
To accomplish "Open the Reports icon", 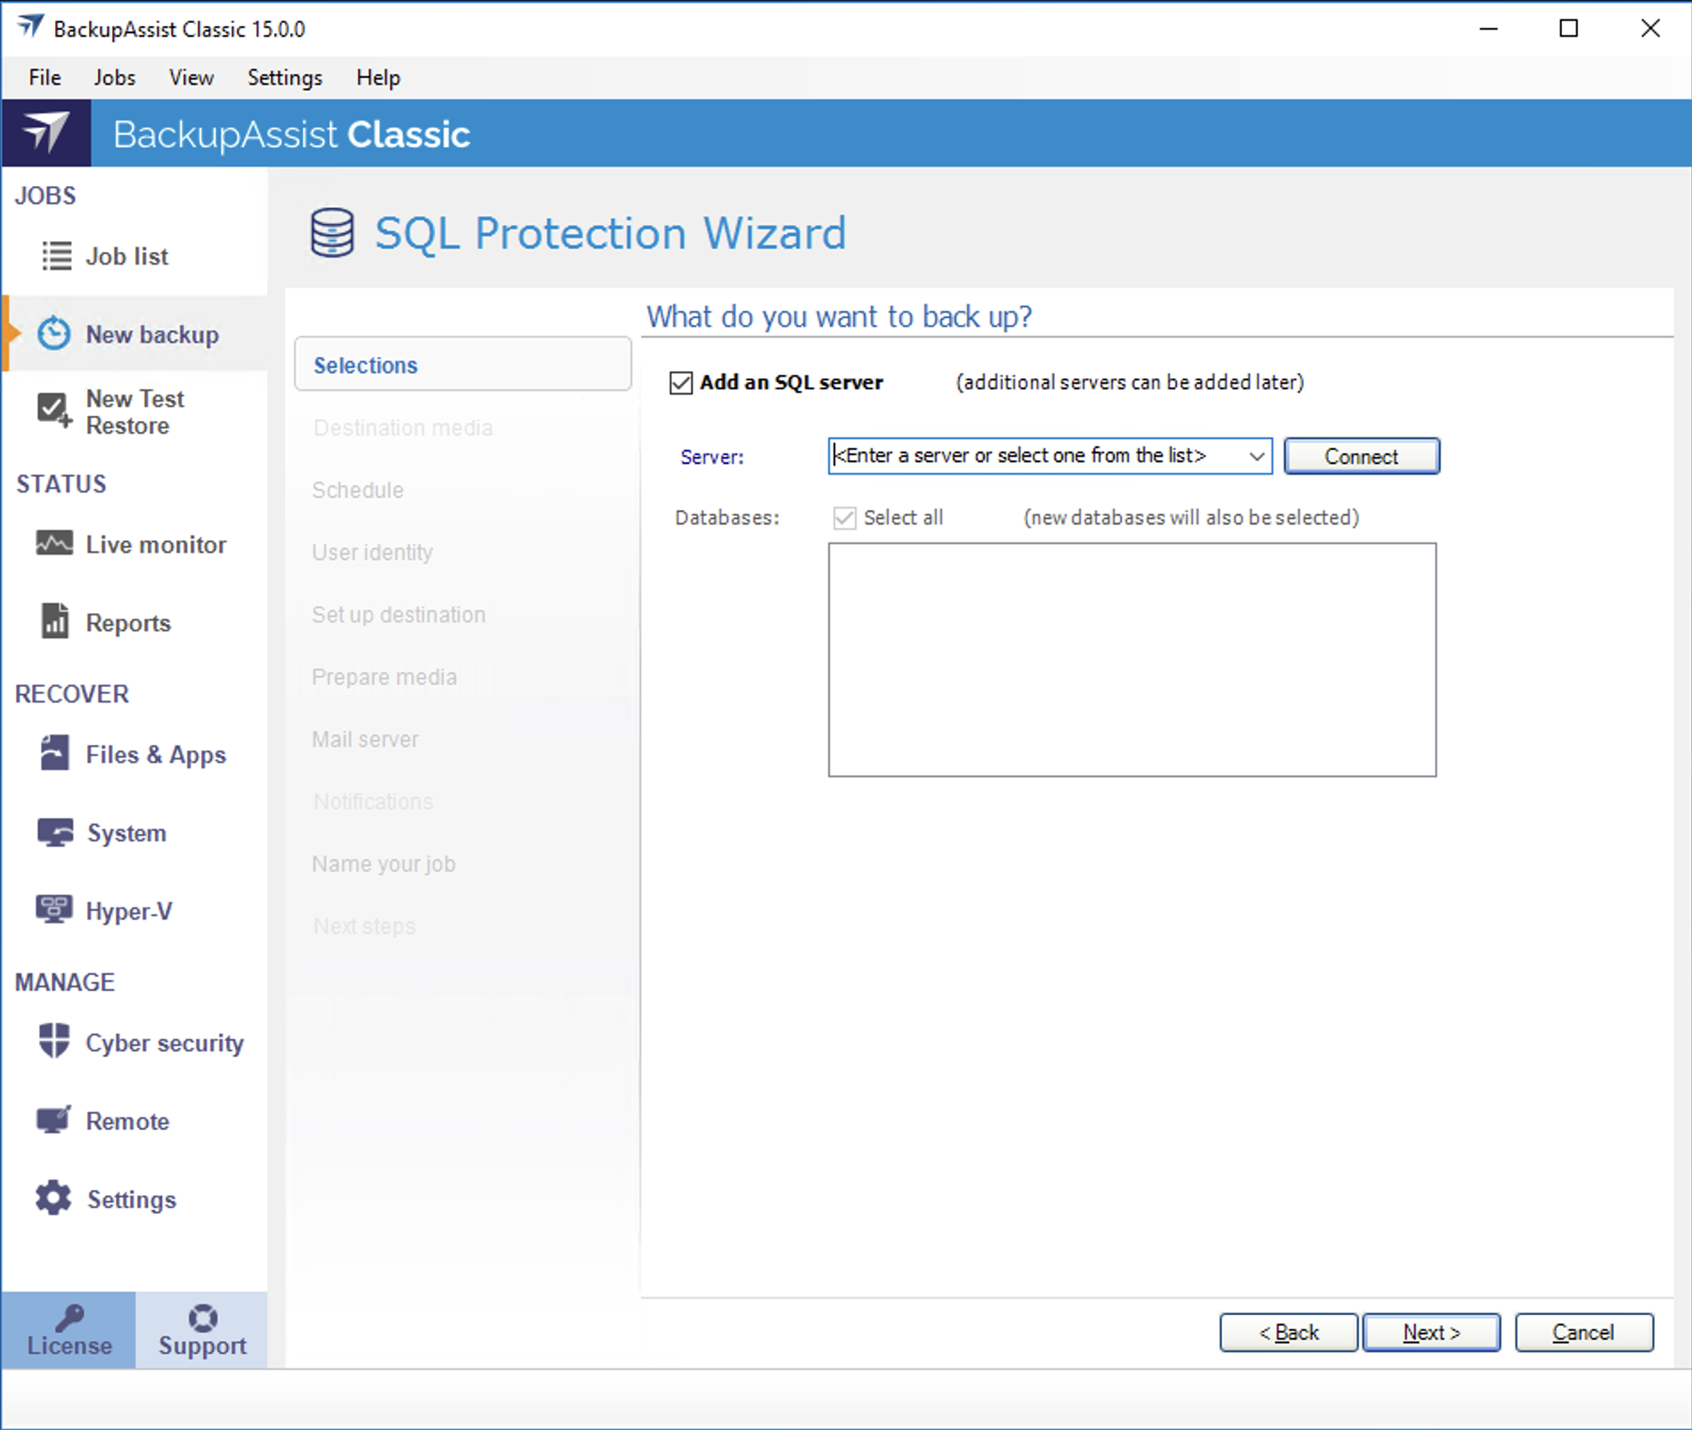I will [54, 622].
